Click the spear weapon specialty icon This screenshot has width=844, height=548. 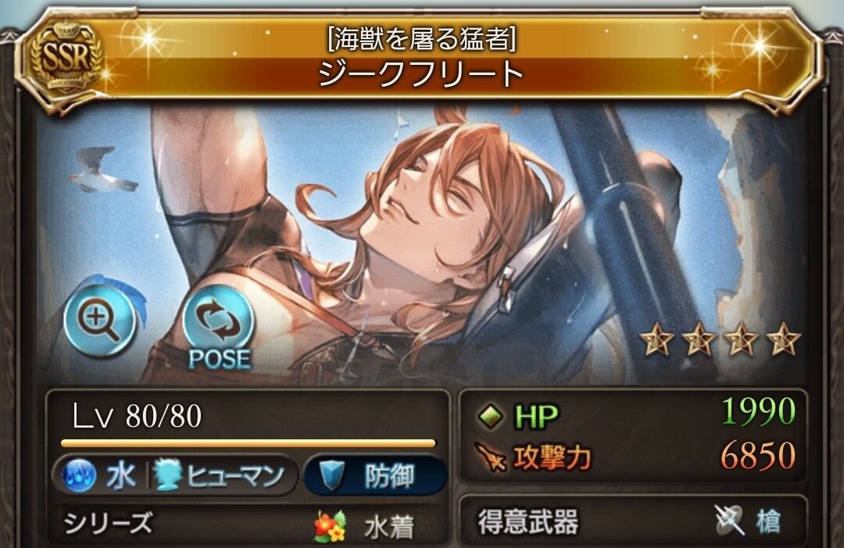point(730,520)
